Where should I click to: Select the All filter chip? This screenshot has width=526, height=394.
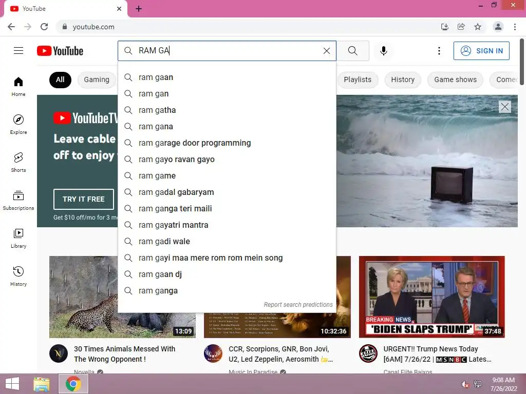(x=60, y=80)
